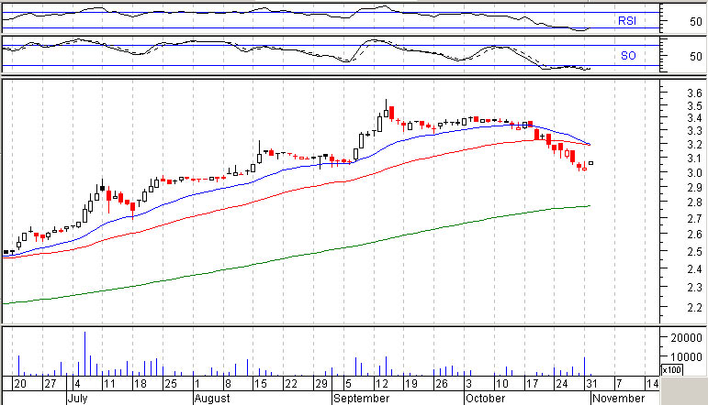
Task: Click the 3.0 price axis value
Action: click(694, 173)
